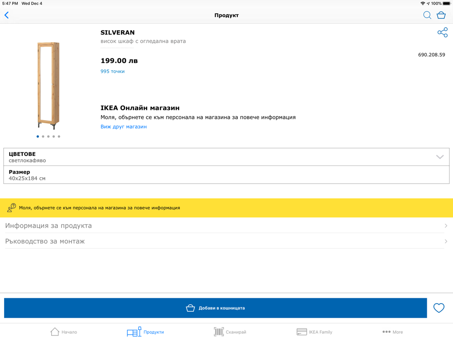Open Виж друг магазин link
This screenshot has width=453, height=340.
click(124, 126)
